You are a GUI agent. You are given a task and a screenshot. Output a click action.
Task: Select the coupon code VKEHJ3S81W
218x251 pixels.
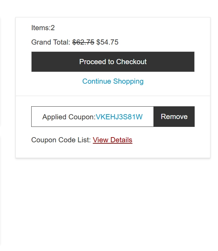tap(119, 117)
